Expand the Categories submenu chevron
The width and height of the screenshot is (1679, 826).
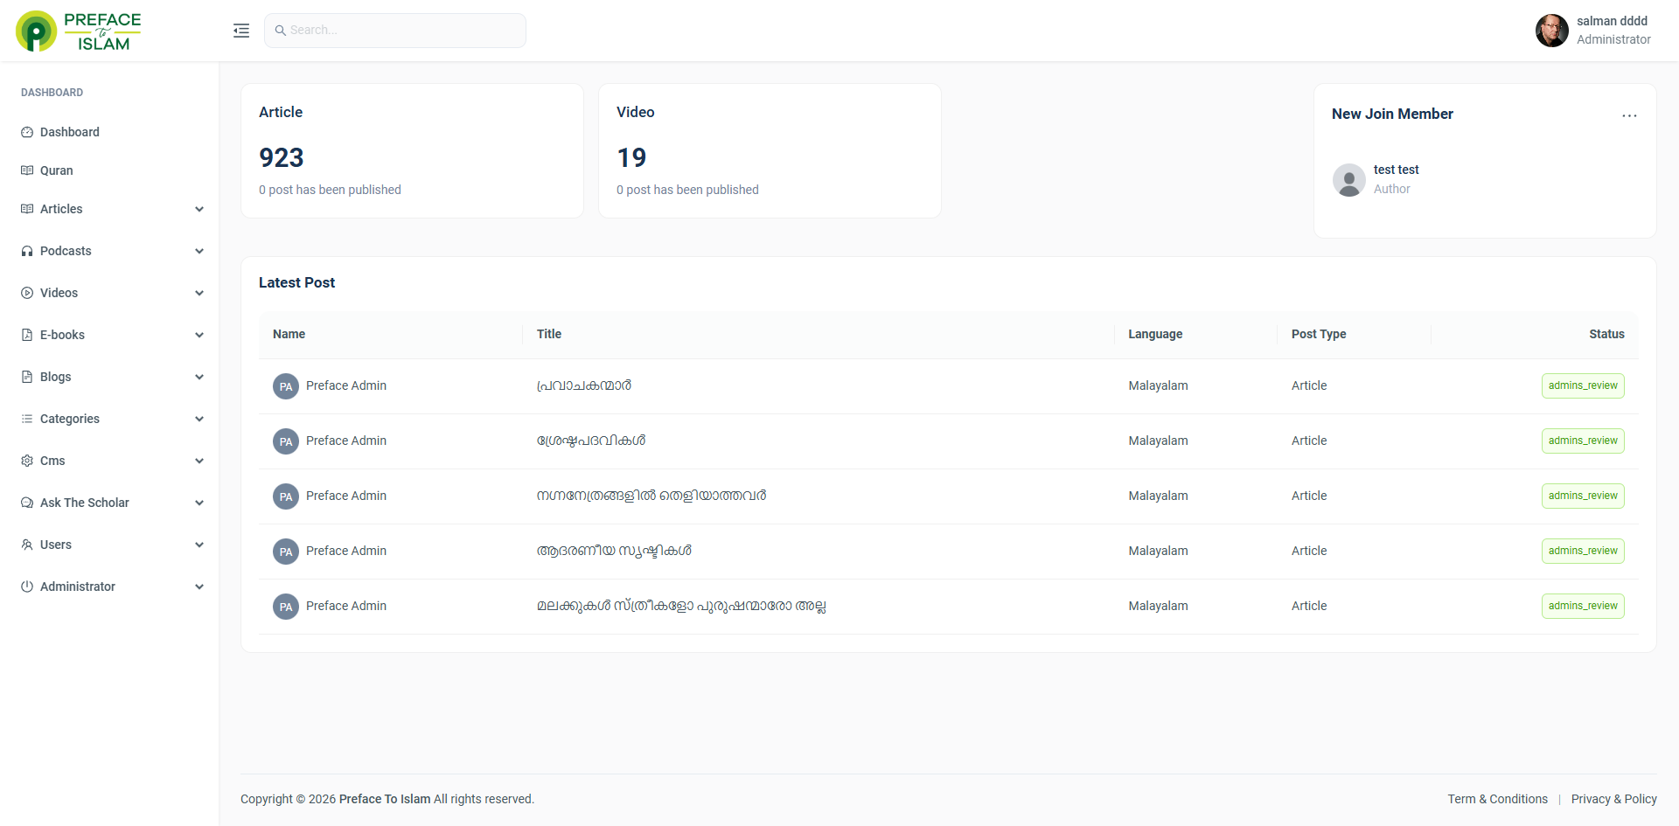click(199, 420)
